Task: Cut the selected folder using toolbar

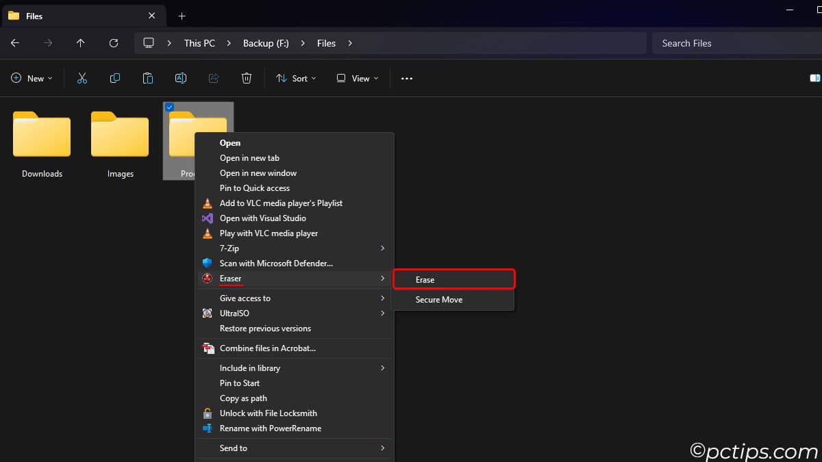Action: tap(82, 78)
